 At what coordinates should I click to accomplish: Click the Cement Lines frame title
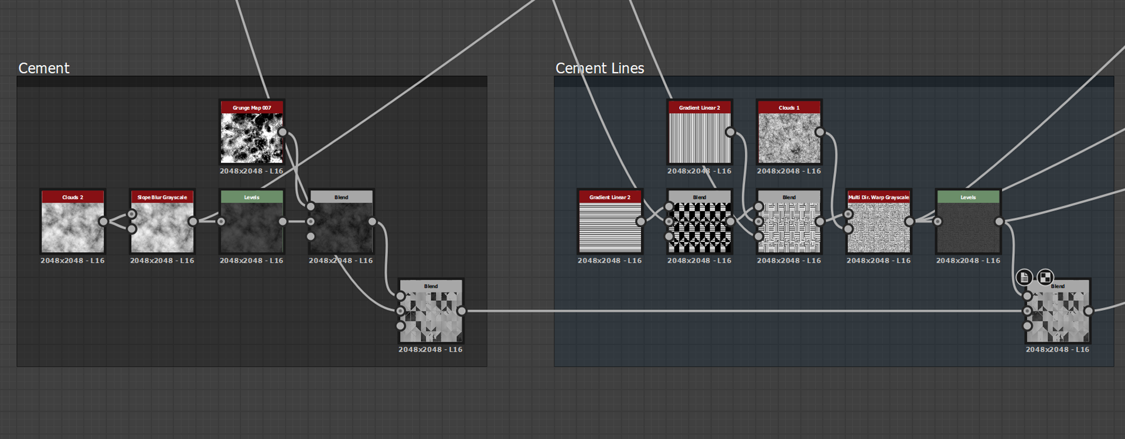coord(600,68)
